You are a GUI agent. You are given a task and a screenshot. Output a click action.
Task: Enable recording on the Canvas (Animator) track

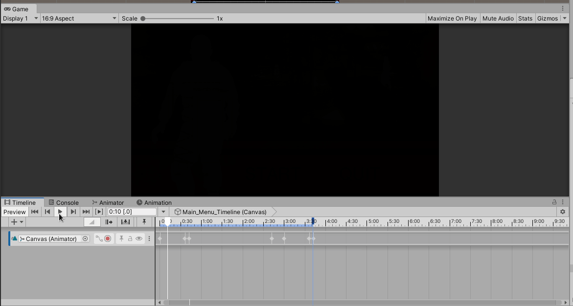(x=109, y=239)
